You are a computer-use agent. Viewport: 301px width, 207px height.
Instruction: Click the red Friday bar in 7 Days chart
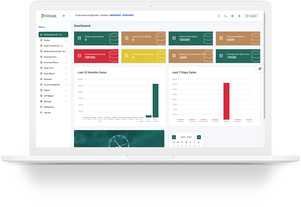coord(226,101)
